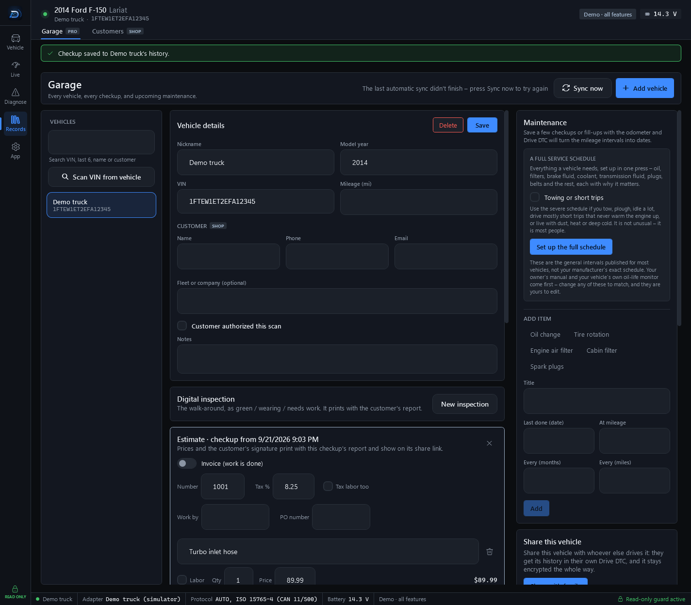Image resolution: width=691 pixels, height=605 pixels.
Task: Save the vehicle details
Action: (482, 125)
